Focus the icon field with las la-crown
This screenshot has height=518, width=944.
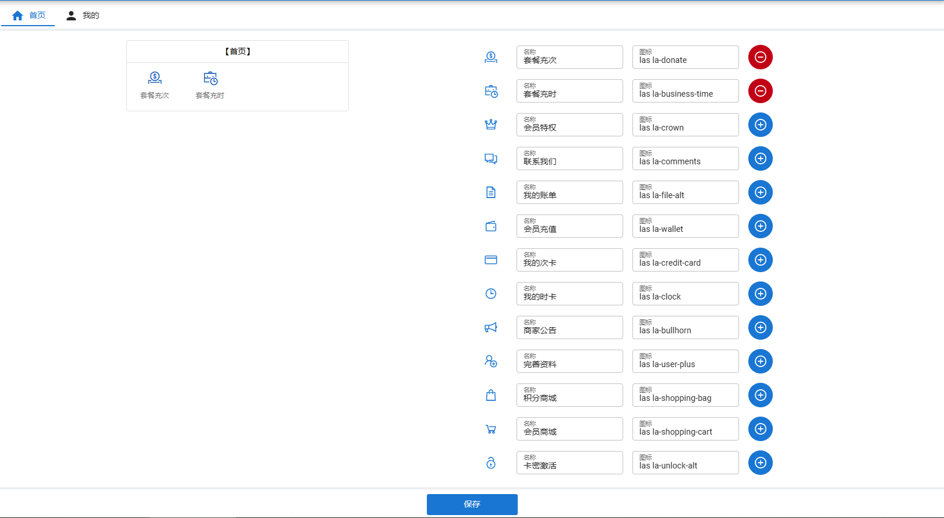[685, 125]
